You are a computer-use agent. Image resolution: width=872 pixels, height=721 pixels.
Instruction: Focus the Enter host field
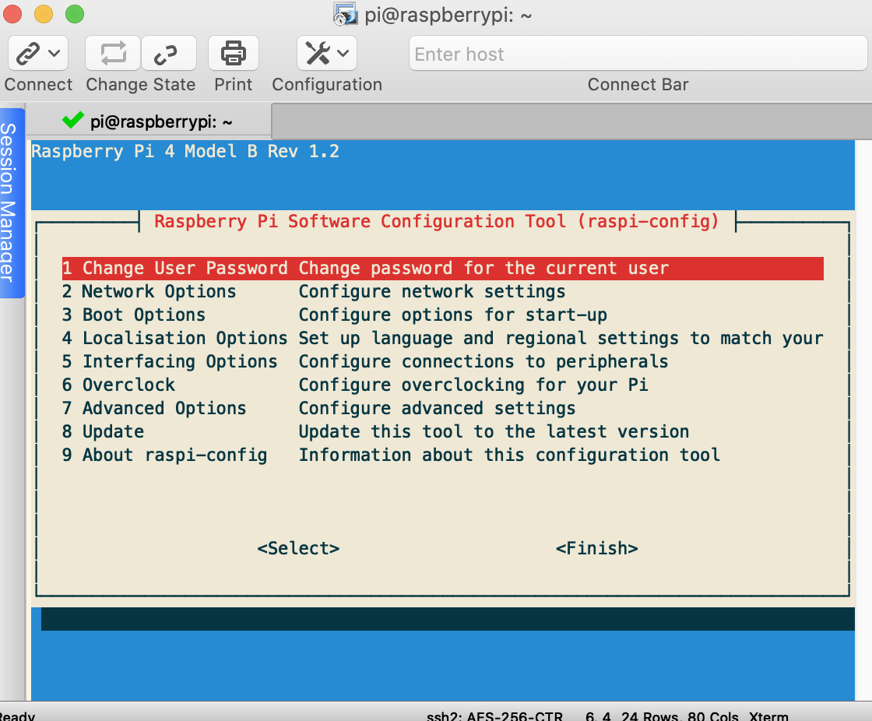pyautogui.click(x=638, y=54)
